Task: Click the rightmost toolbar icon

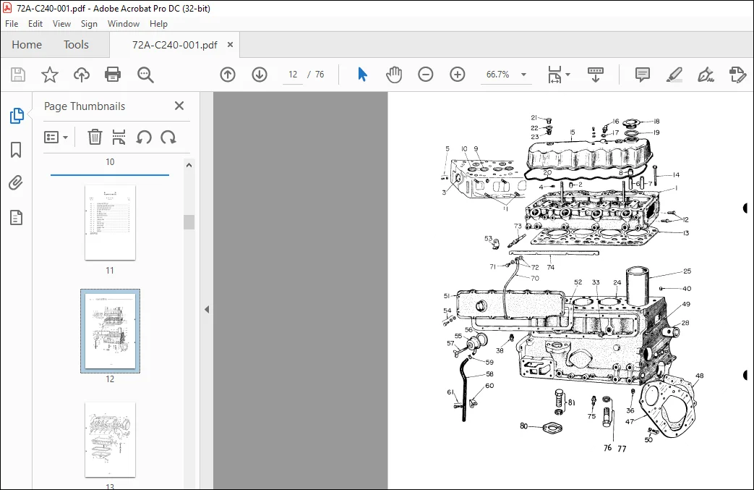Action: point(737,75)
